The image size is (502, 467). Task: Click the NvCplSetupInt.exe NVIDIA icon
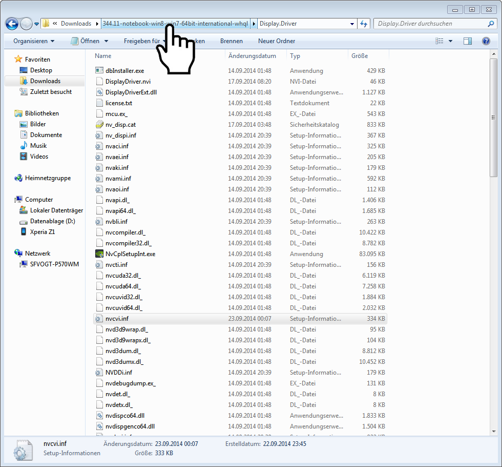99,254
